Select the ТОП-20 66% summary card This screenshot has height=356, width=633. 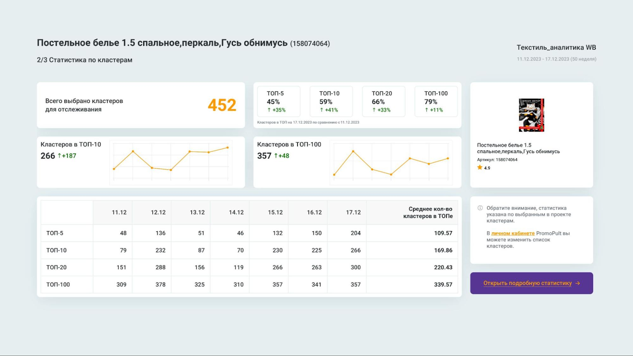[383, 102]
